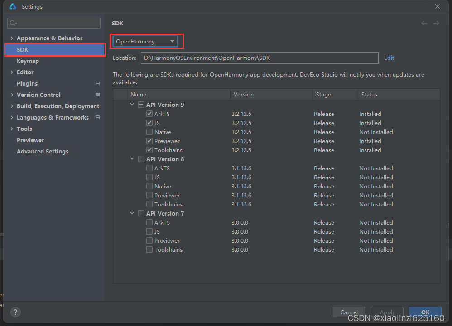Screen dimensions: 452x326
Task: Open Plugins settings page
Action: point(27,83)
